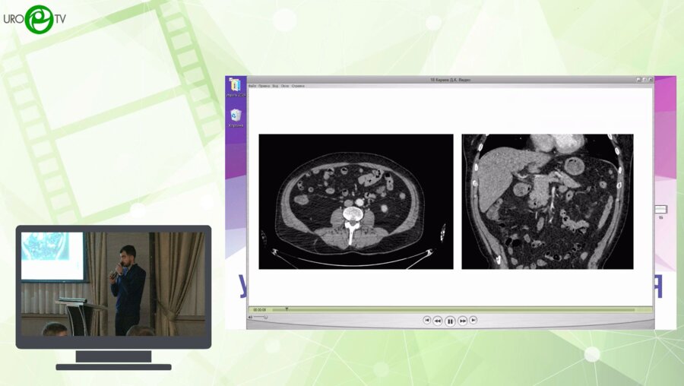Click the fast-forward button in player
The image size is (684, 386).
tap(462, 321)
